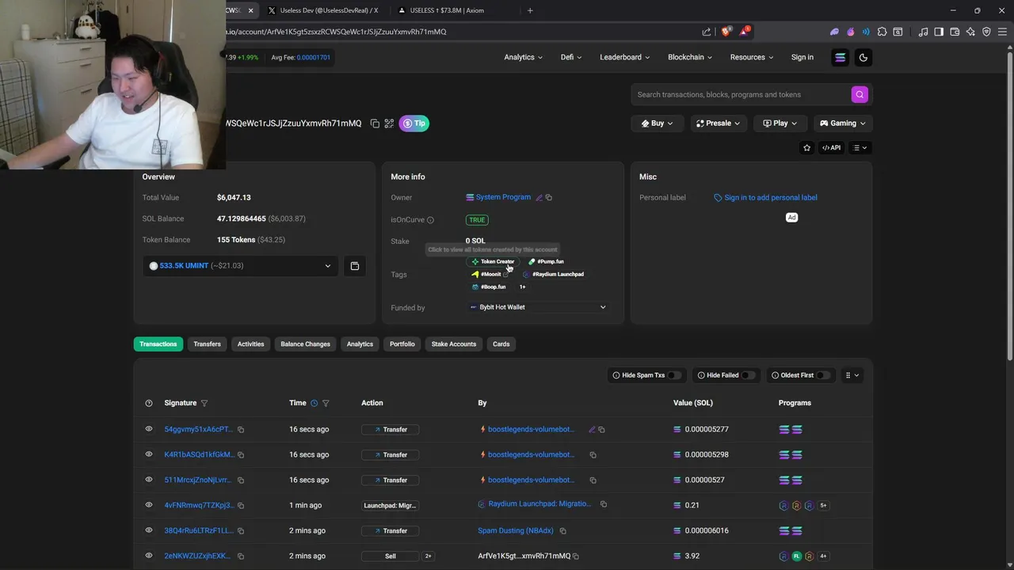Open the browser extensions puzzle icon
Screen dimensions: 1014x570
tap(882, 32)
